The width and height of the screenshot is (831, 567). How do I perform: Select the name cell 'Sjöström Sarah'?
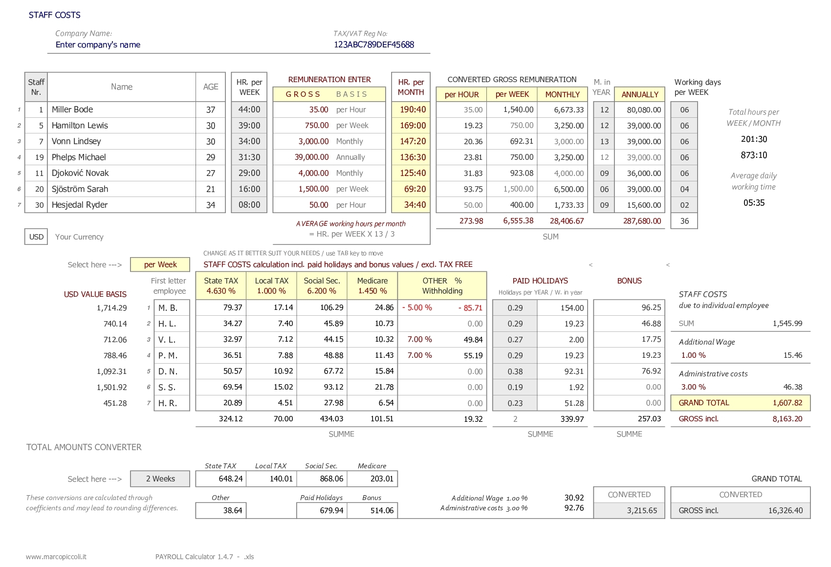[x=122, y=189]
